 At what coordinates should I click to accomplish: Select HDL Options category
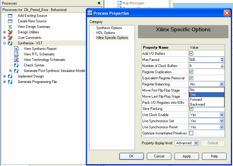coord(105,33)
